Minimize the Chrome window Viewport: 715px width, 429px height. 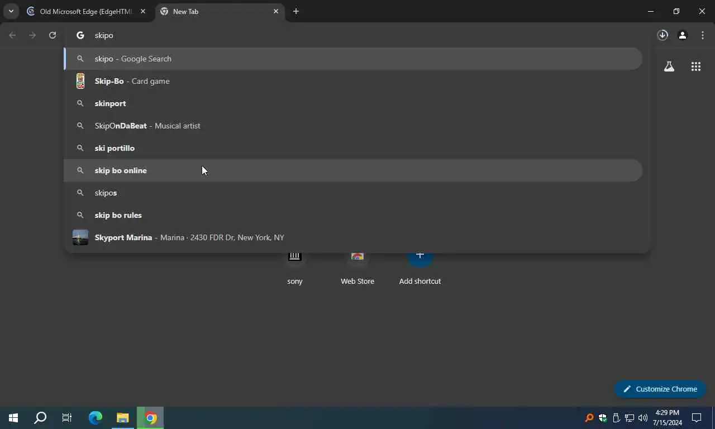pos(651,11)
